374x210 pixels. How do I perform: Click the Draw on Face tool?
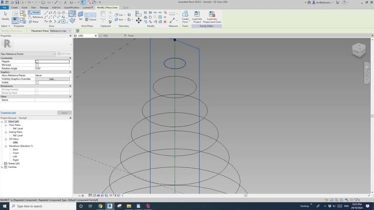point(72,13)
